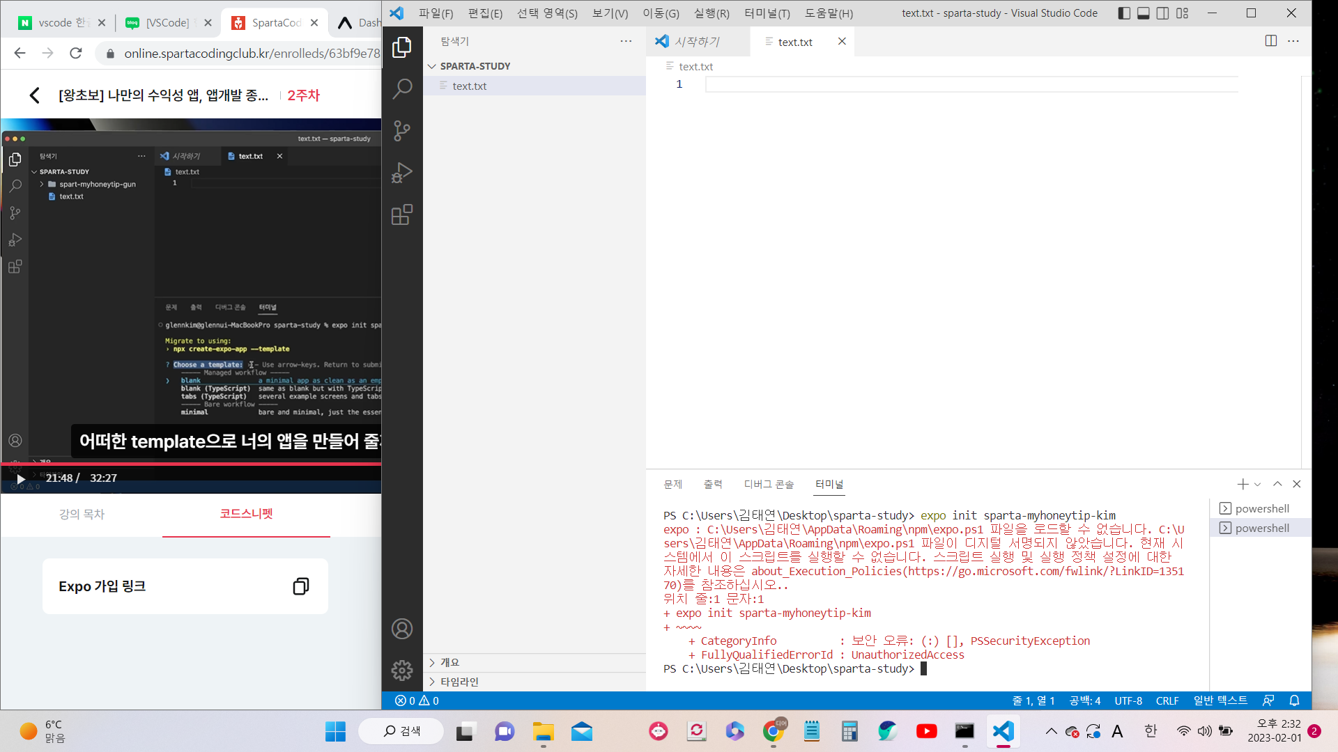Select text.txt in the Explorer tree
This screenshot has width=1338, height=752.
click(535, 86)
